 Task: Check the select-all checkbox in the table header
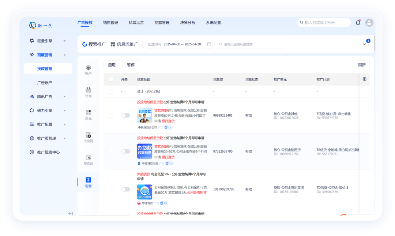(x=111, y=79)
